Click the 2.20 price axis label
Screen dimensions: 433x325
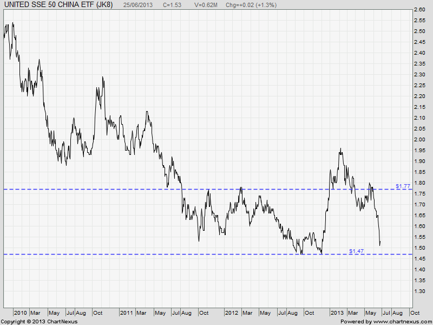(x=419, y=96)
